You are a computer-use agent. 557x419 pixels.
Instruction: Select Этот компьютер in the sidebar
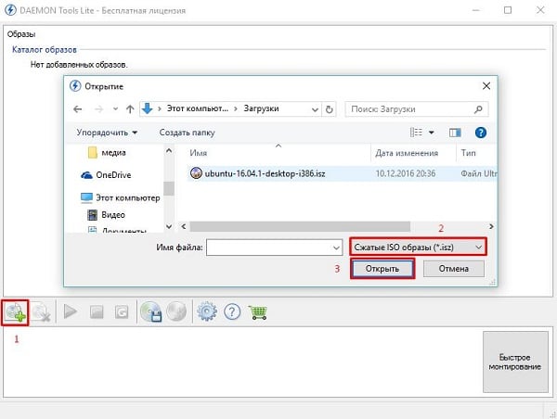click(x=128, y=197)
